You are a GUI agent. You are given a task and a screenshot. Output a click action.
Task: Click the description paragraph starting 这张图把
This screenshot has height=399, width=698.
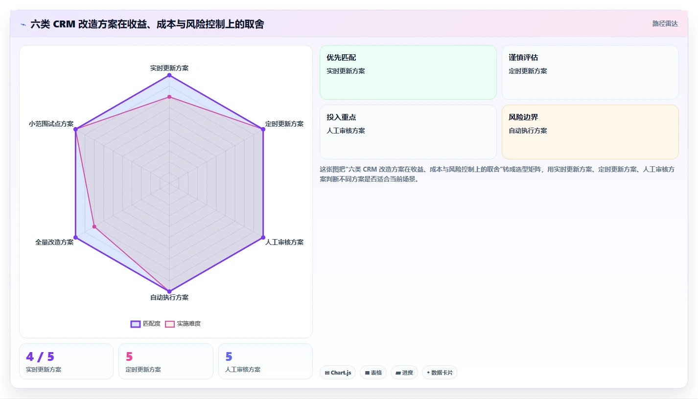(x=497, y=174)
